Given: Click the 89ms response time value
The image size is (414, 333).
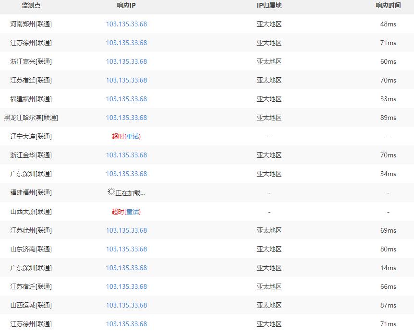Looking at the screenshot, I should pos(388,118).
